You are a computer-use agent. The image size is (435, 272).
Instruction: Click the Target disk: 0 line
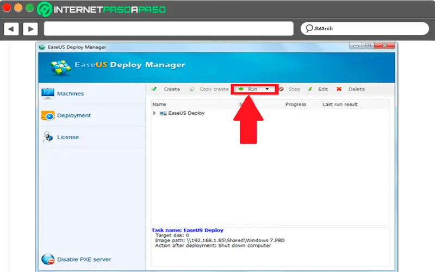point(172,236)
